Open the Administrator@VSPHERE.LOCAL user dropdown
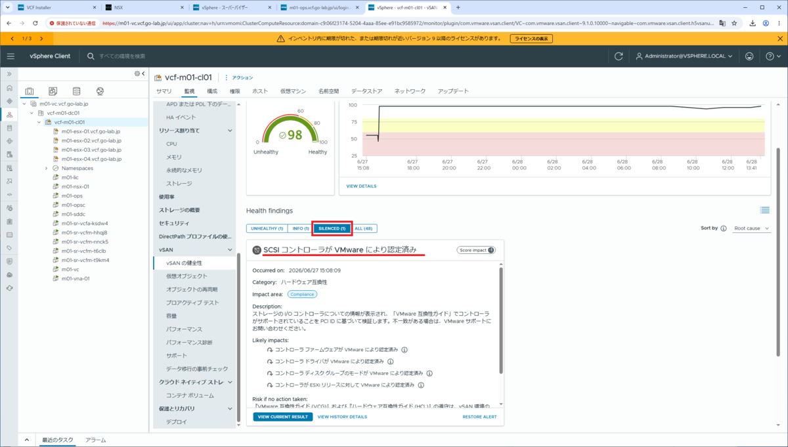788x447 pixels. (684, 56)
